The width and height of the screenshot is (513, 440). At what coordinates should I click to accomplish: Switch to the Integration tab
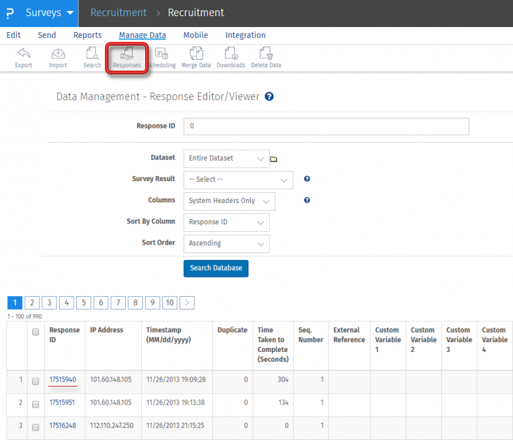click(x=245, y=35)
